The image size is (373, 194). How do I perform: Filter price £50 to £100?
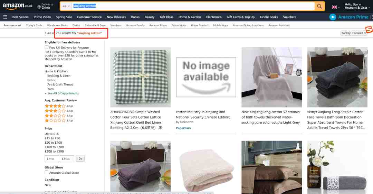point(53,142)
